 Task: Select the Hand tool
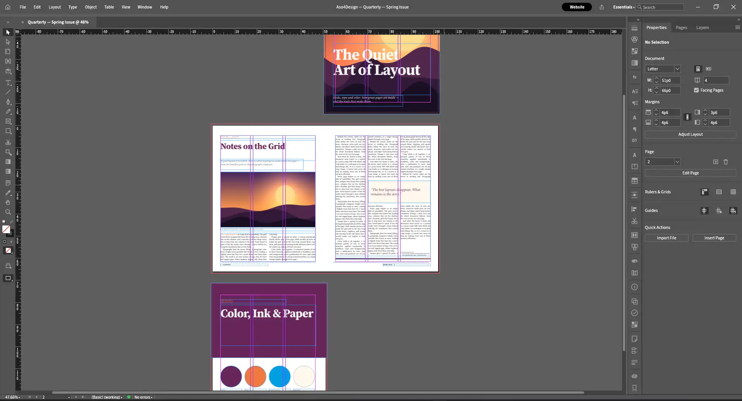click(x=8, y=203)
